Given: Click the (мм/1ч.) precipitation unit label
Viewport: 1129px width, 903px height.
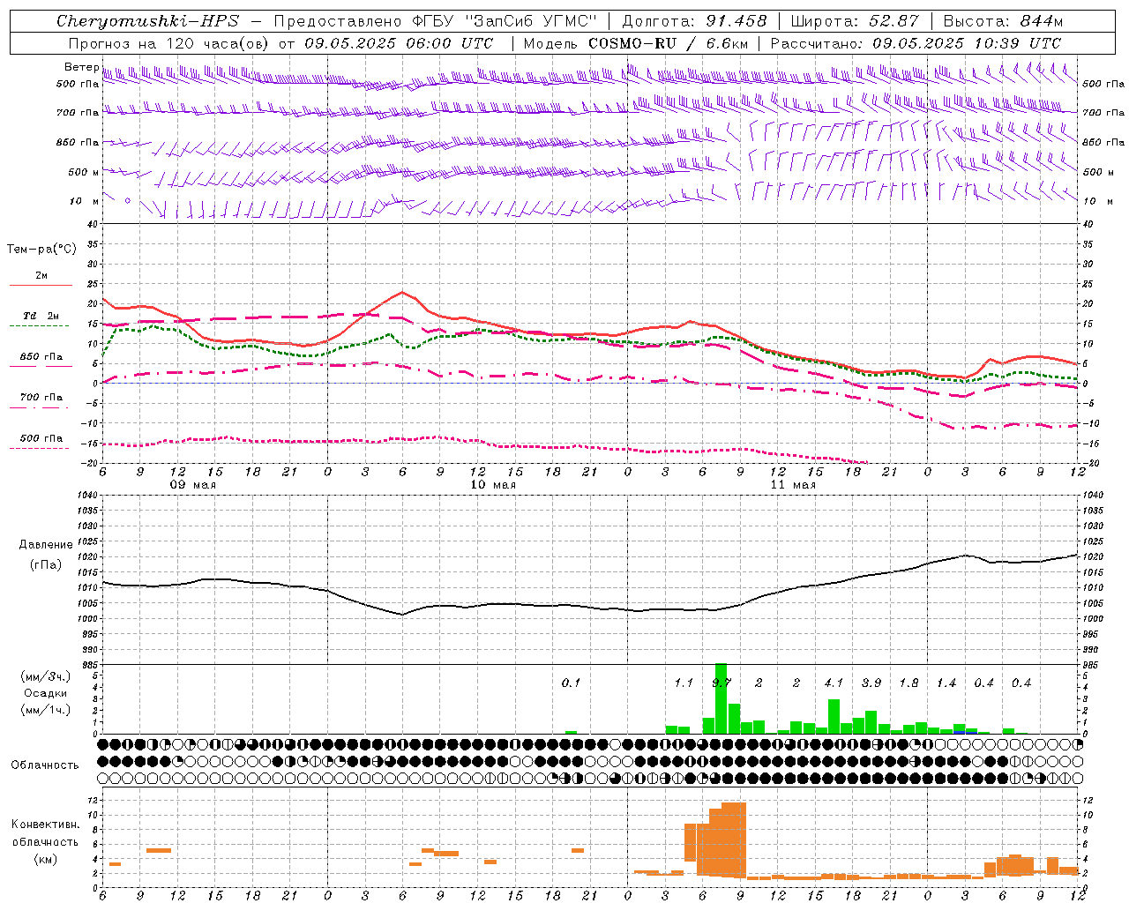Looking at the screenshot, I should [46, 710].
